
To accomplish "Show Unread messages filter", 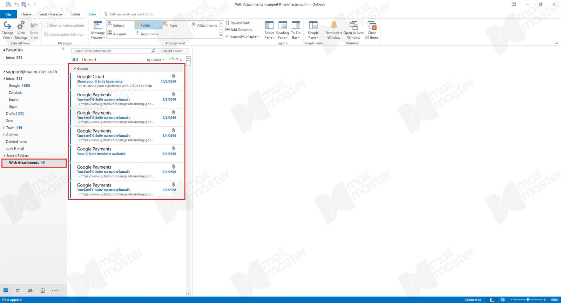I will [89, 60].
